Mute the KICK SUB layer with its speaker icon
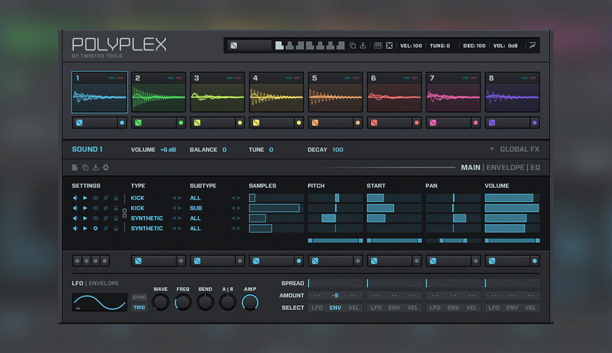612x353 pixels. 75,208
